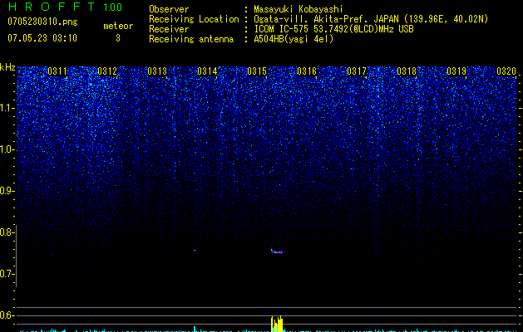Viewport: 523px width, 332px height.
Task: Click the 0312 time marker
Action: (107, 71)
